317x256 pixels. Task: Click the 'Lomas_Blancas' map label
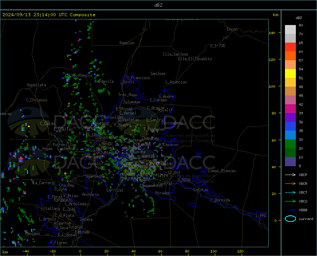coord(222,171)
